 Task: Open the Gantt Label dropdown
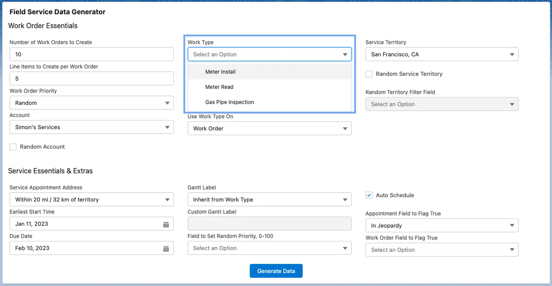(270, 200)
